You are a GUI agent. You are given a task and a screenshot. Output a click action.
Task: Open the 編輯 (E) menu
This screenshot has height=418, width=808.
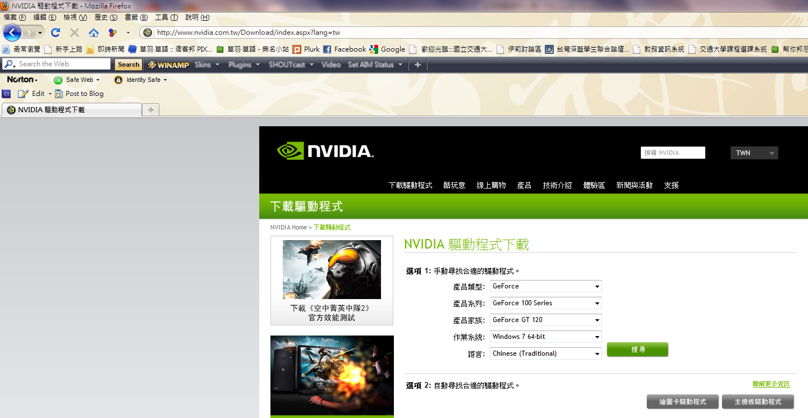pyautogui.click(x=45, y=17)
